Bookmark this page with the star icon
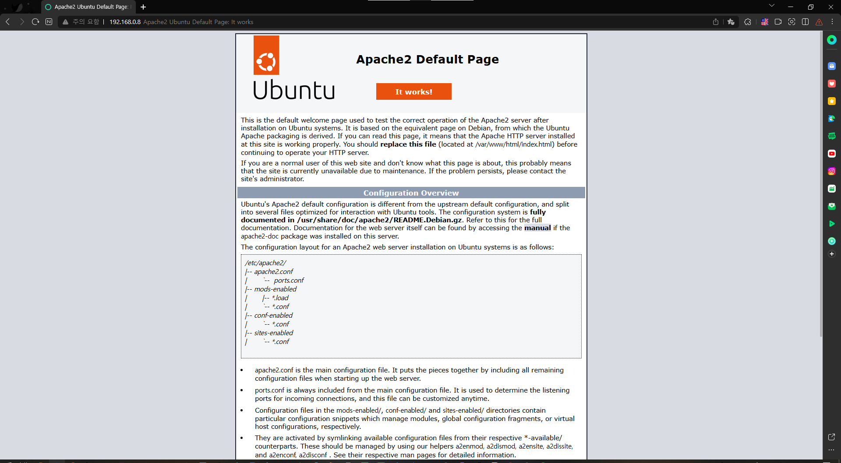The height and width of the screenshot is (463, 841). tap(731, 22)
